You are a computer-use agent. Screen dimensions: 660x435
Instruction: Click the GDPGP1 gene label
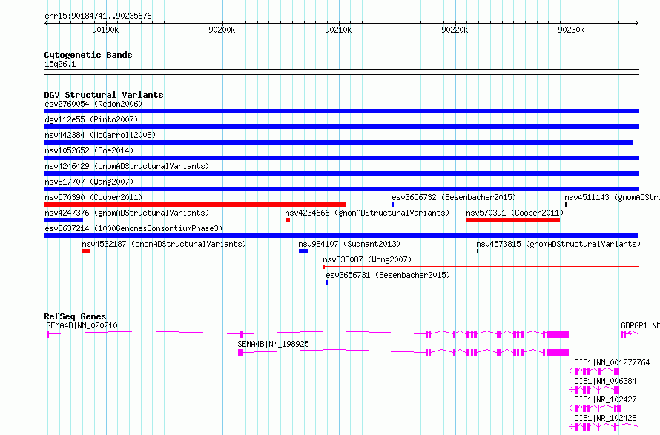click(x=640, y=325)
